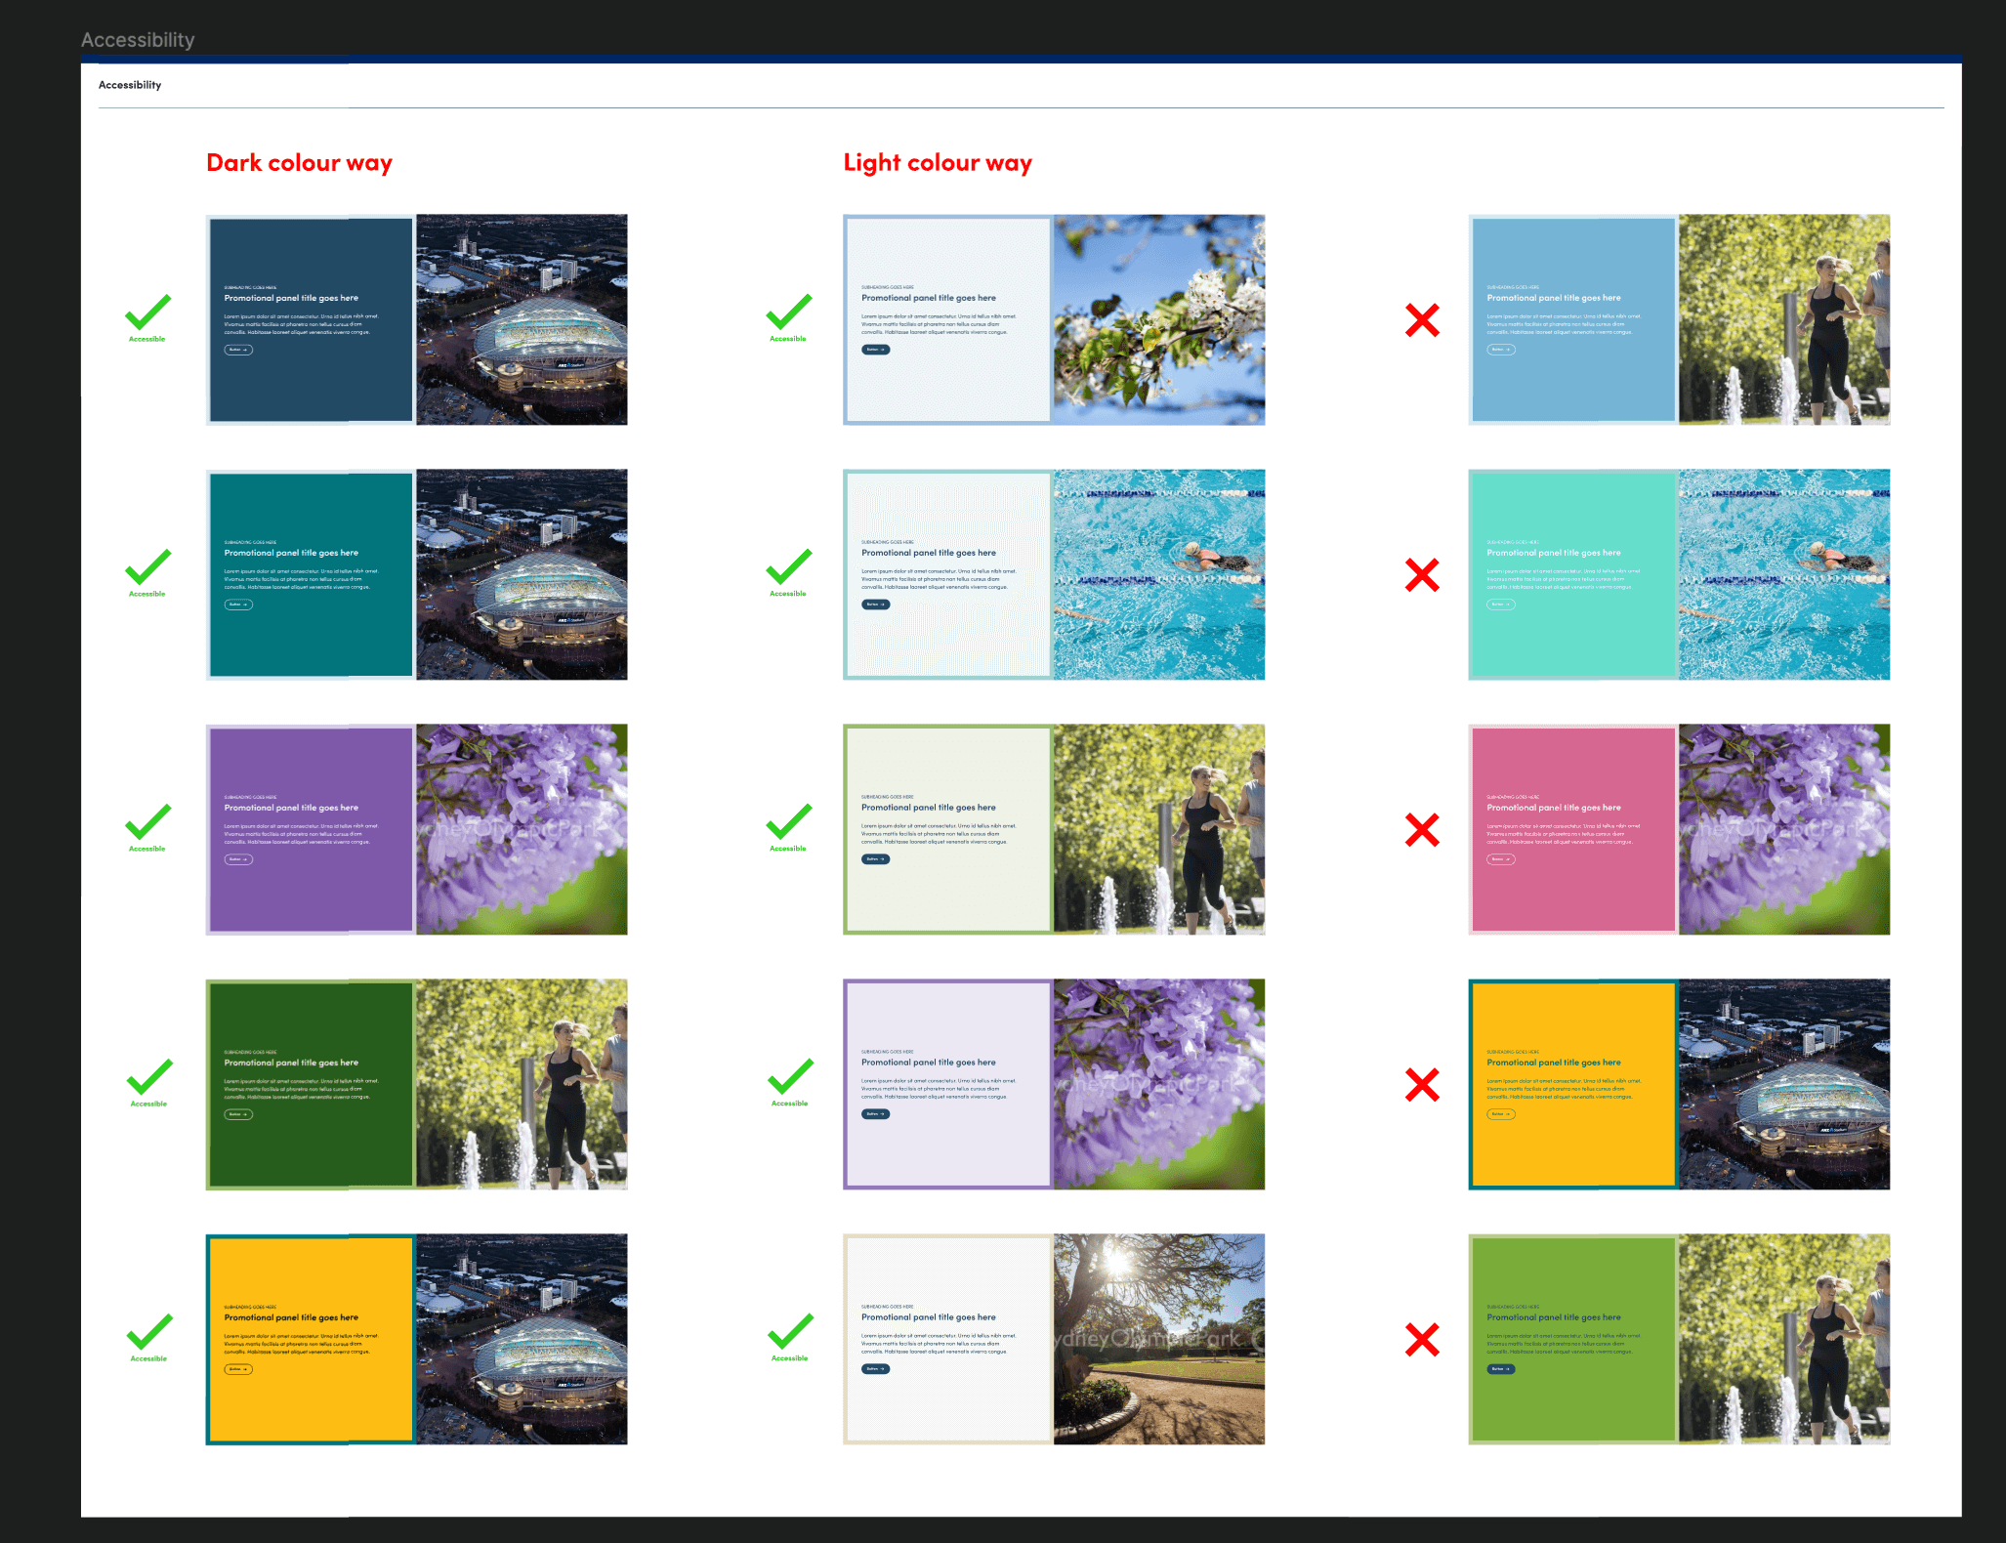Screen dimensions: 2006x1543
Task: Select the 'Light colour way' heading
Action: 938,163
